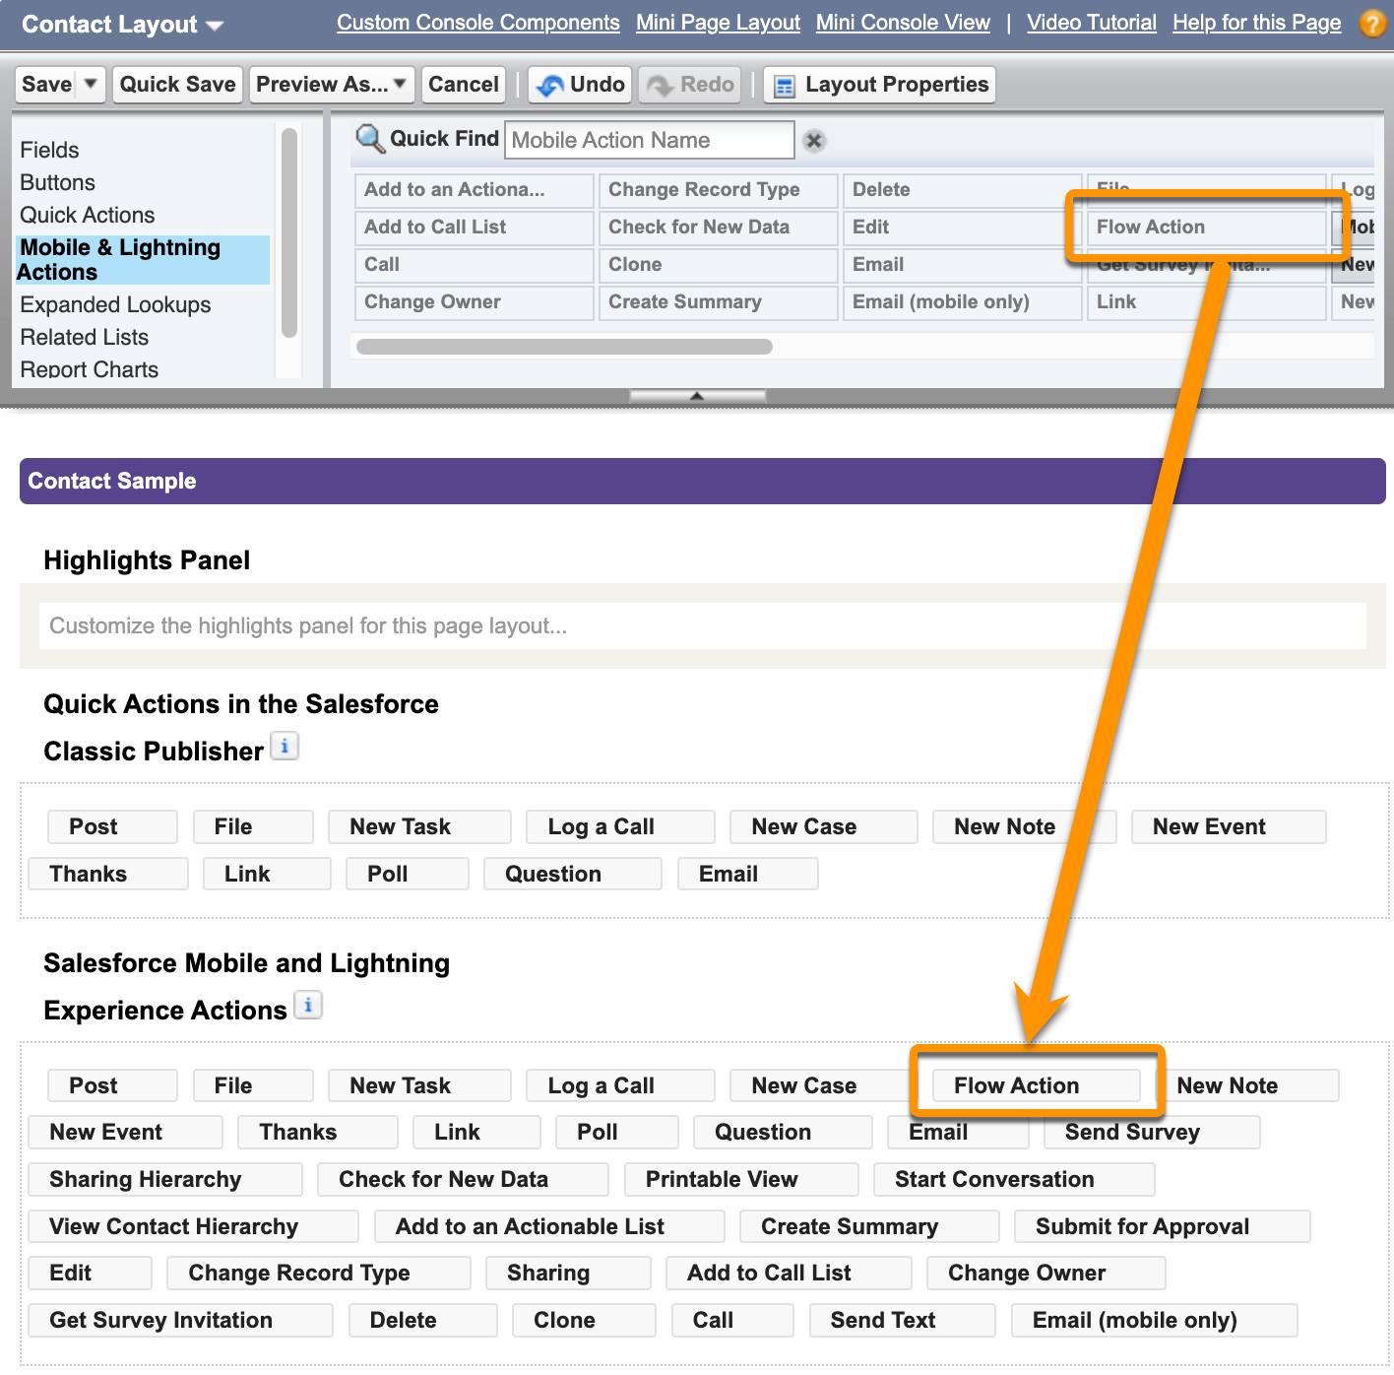Open the Mini Console View link
The image size is (1394, 1375).
pos(903,23)
